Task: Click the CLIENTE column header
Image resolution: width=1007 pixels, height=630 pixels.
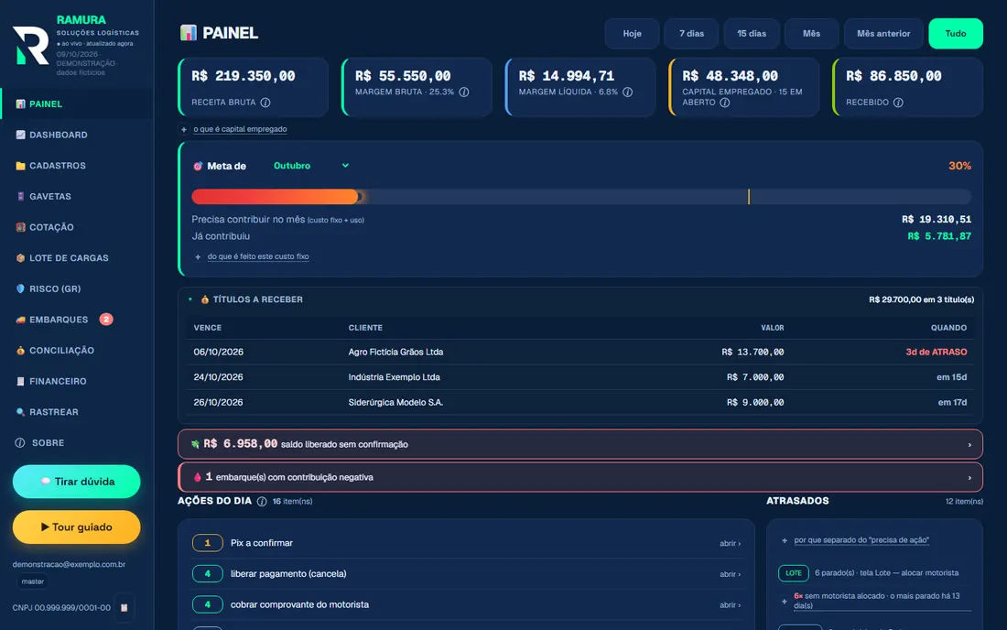Action: pyautogui.click(x=365, y=328)
